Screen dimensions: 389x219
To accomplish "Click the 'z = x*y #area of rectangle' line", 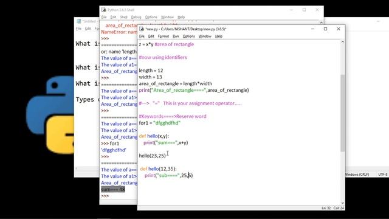I will (x=166, y=44).
